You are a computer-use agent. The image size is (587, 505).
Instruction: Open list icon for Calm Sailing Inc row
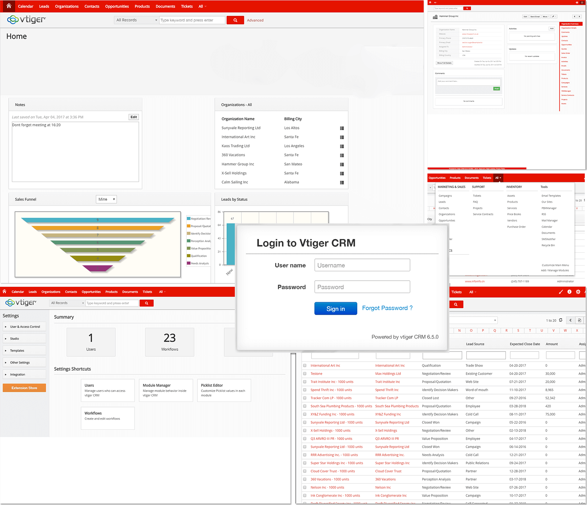[x=342, y=182]
